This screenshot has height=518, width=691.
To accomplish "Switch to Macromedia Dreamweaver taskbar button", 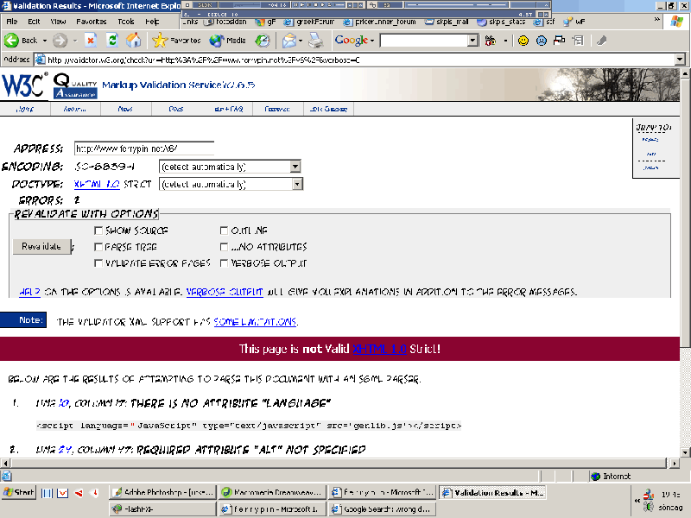I will coord(273,492).
